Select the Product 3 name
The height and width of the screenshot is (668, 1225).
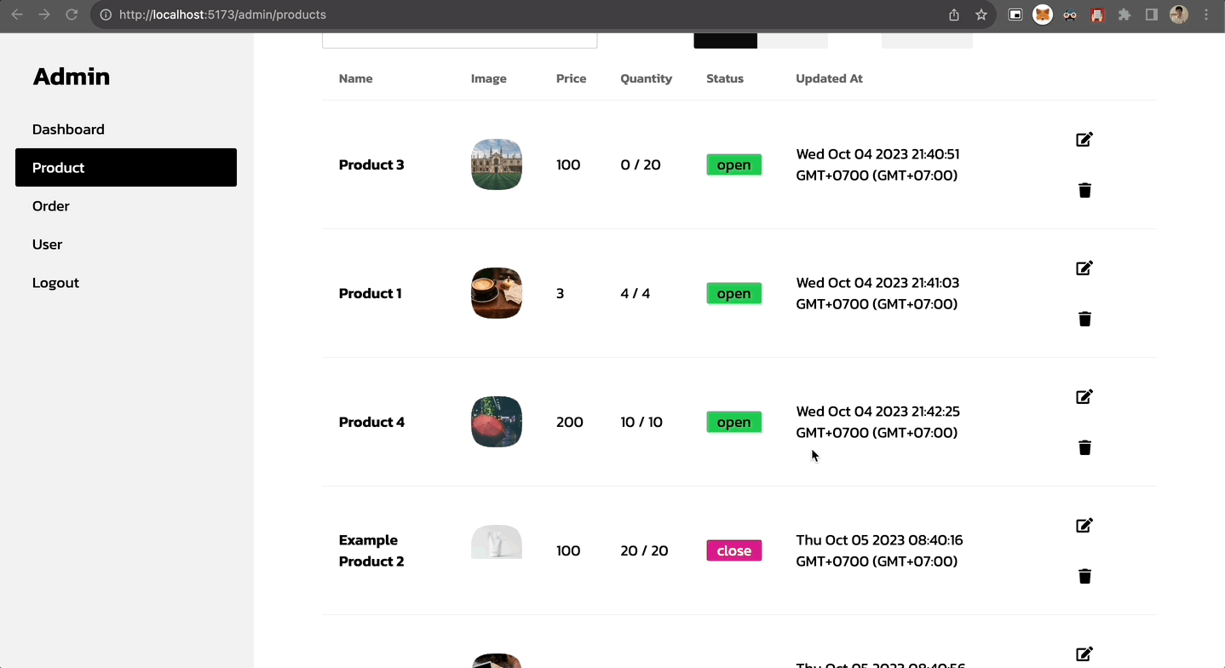coord(371,165)
